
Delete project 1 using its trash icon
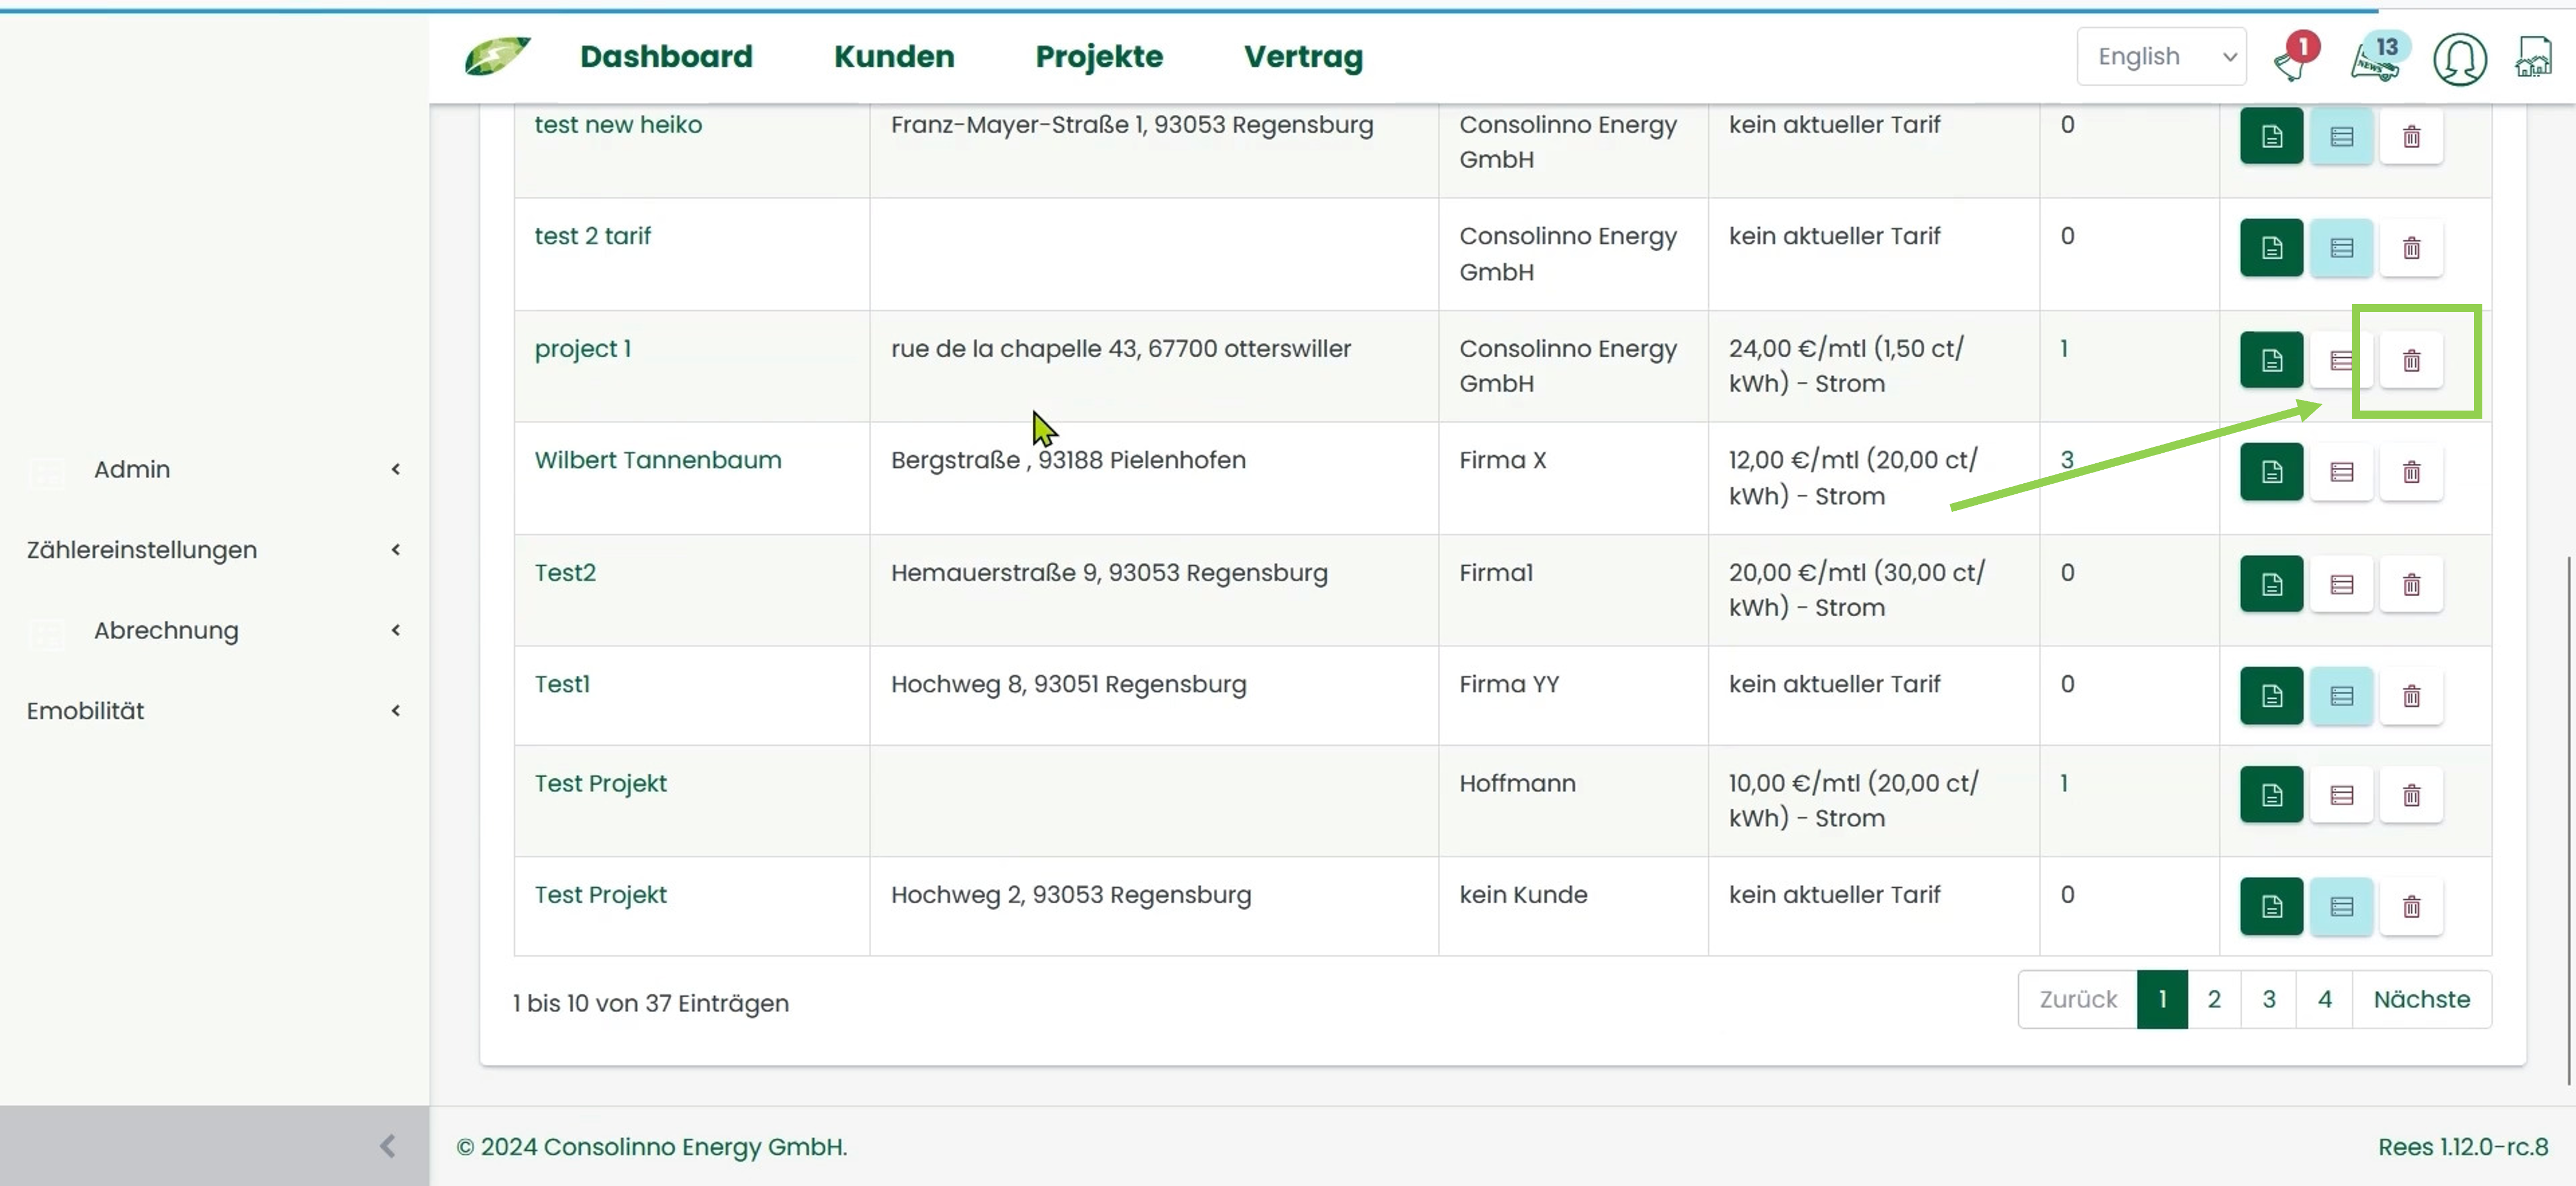coord(2411,360)
